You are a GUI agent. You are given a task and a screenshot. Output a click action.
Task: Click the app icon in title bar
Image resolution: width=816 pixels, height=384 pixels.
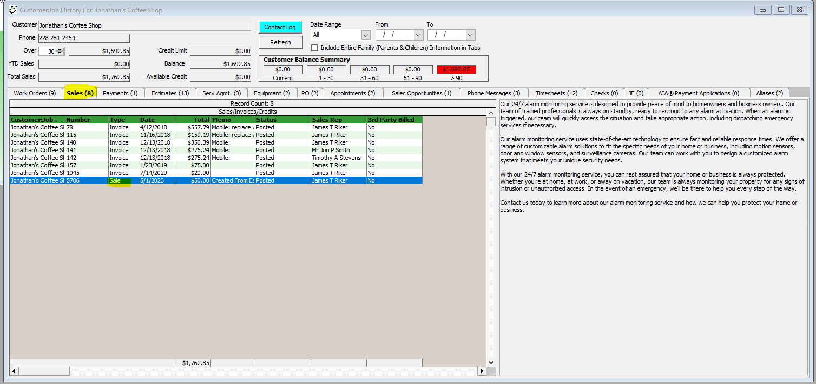tap(13, 10)
